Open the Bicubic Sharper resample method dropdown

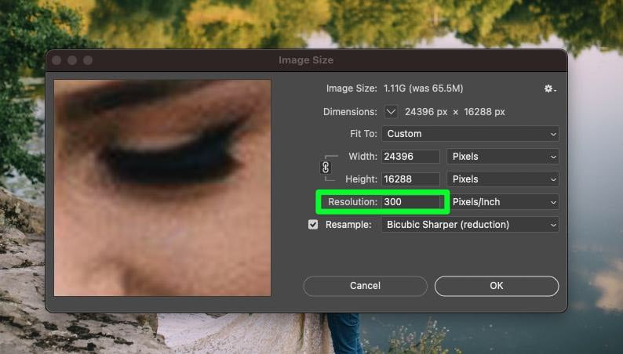(x=470, y=225)
